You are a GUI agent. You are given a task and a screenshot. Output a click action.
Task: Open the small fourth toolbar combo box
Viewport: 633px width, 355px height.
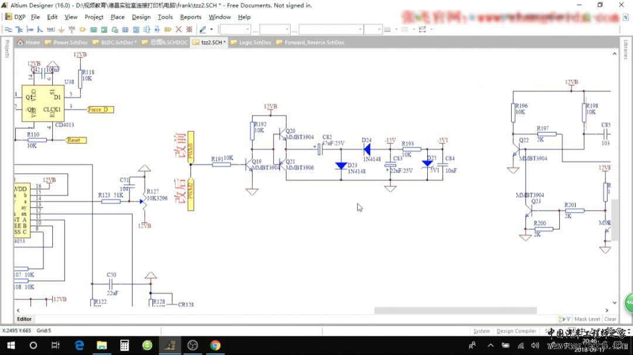coord(373,29)
